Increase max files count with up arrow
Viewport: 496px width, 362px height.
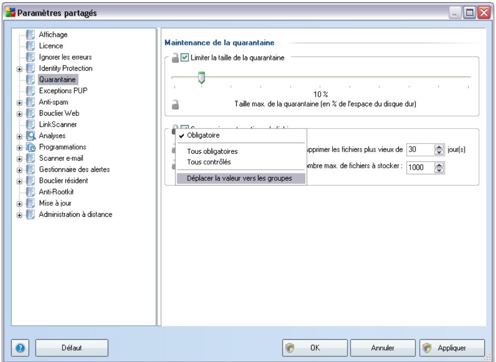(x=439, y=165)
